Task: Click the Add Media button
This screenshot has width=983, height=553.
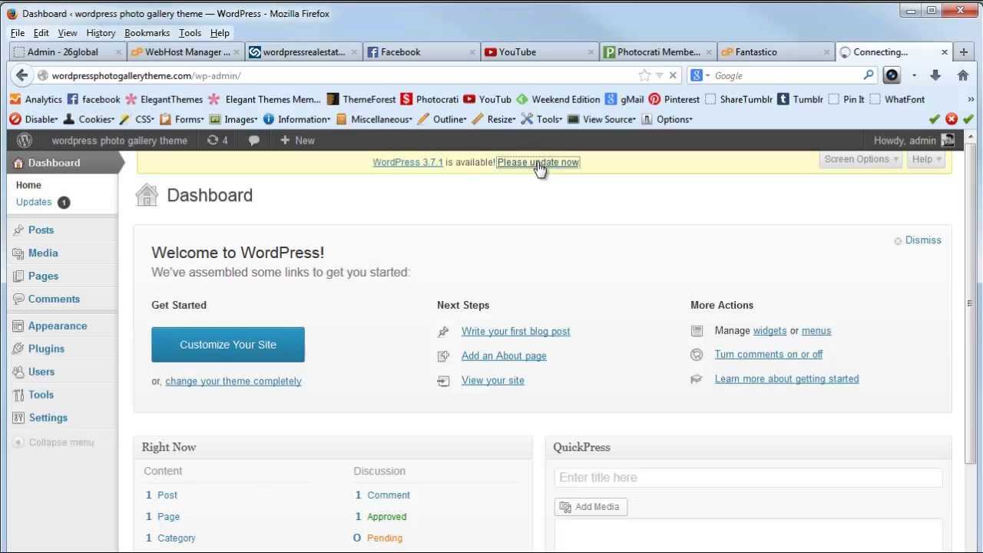Action: [591, 507]
